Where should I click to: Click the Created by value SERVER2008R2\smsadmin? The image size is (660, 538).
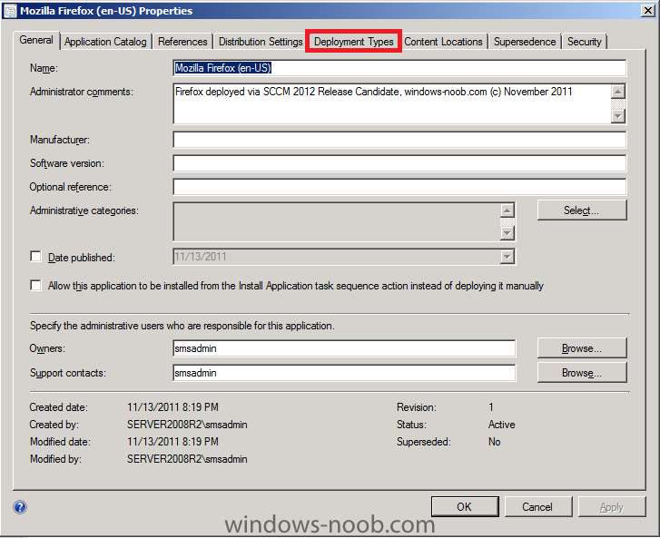click(187, 425)
